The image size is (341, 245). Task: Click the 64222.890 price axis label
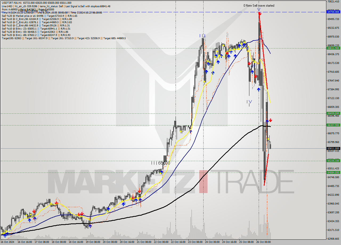[333, 195]
